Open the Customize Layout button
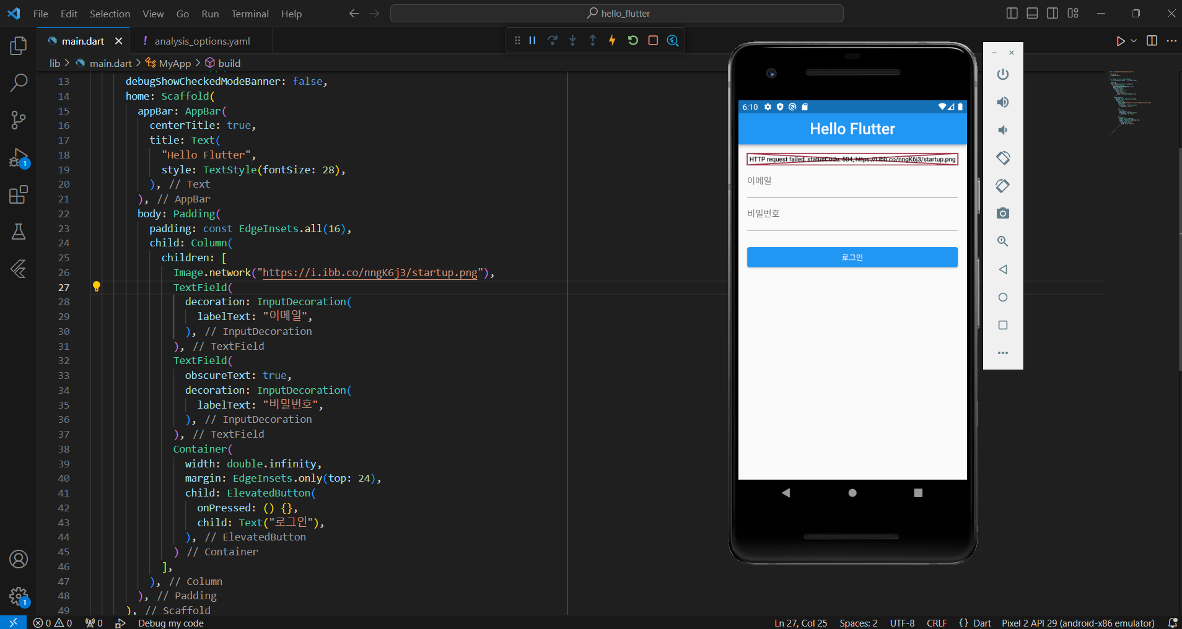 pos(1073,13)
